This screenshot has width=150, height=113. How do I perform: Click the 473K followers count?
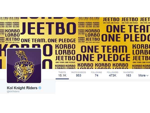[112, 76]
